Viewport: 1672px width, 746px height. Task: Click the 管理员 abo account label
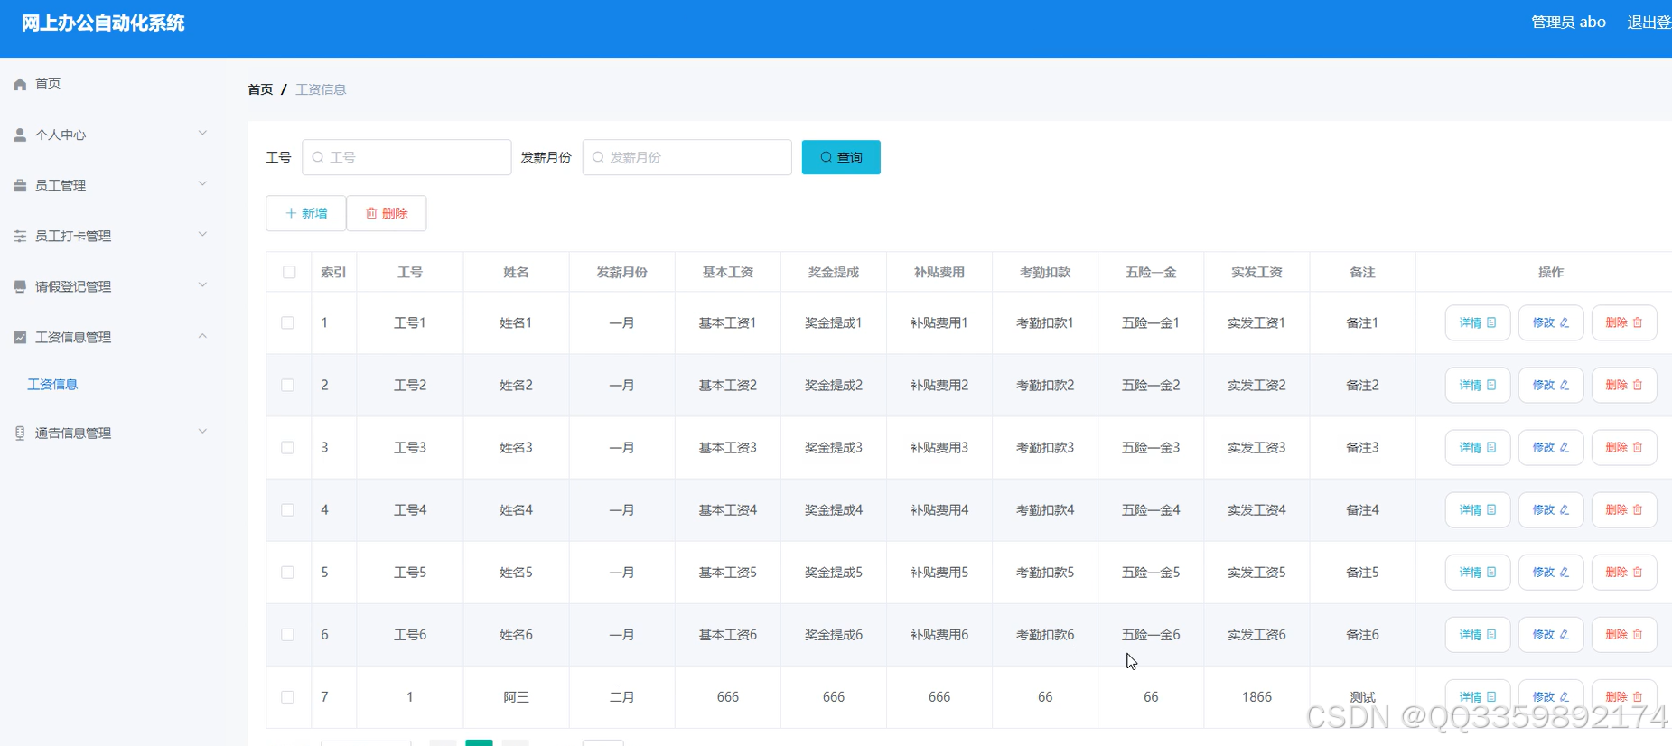1568,22
